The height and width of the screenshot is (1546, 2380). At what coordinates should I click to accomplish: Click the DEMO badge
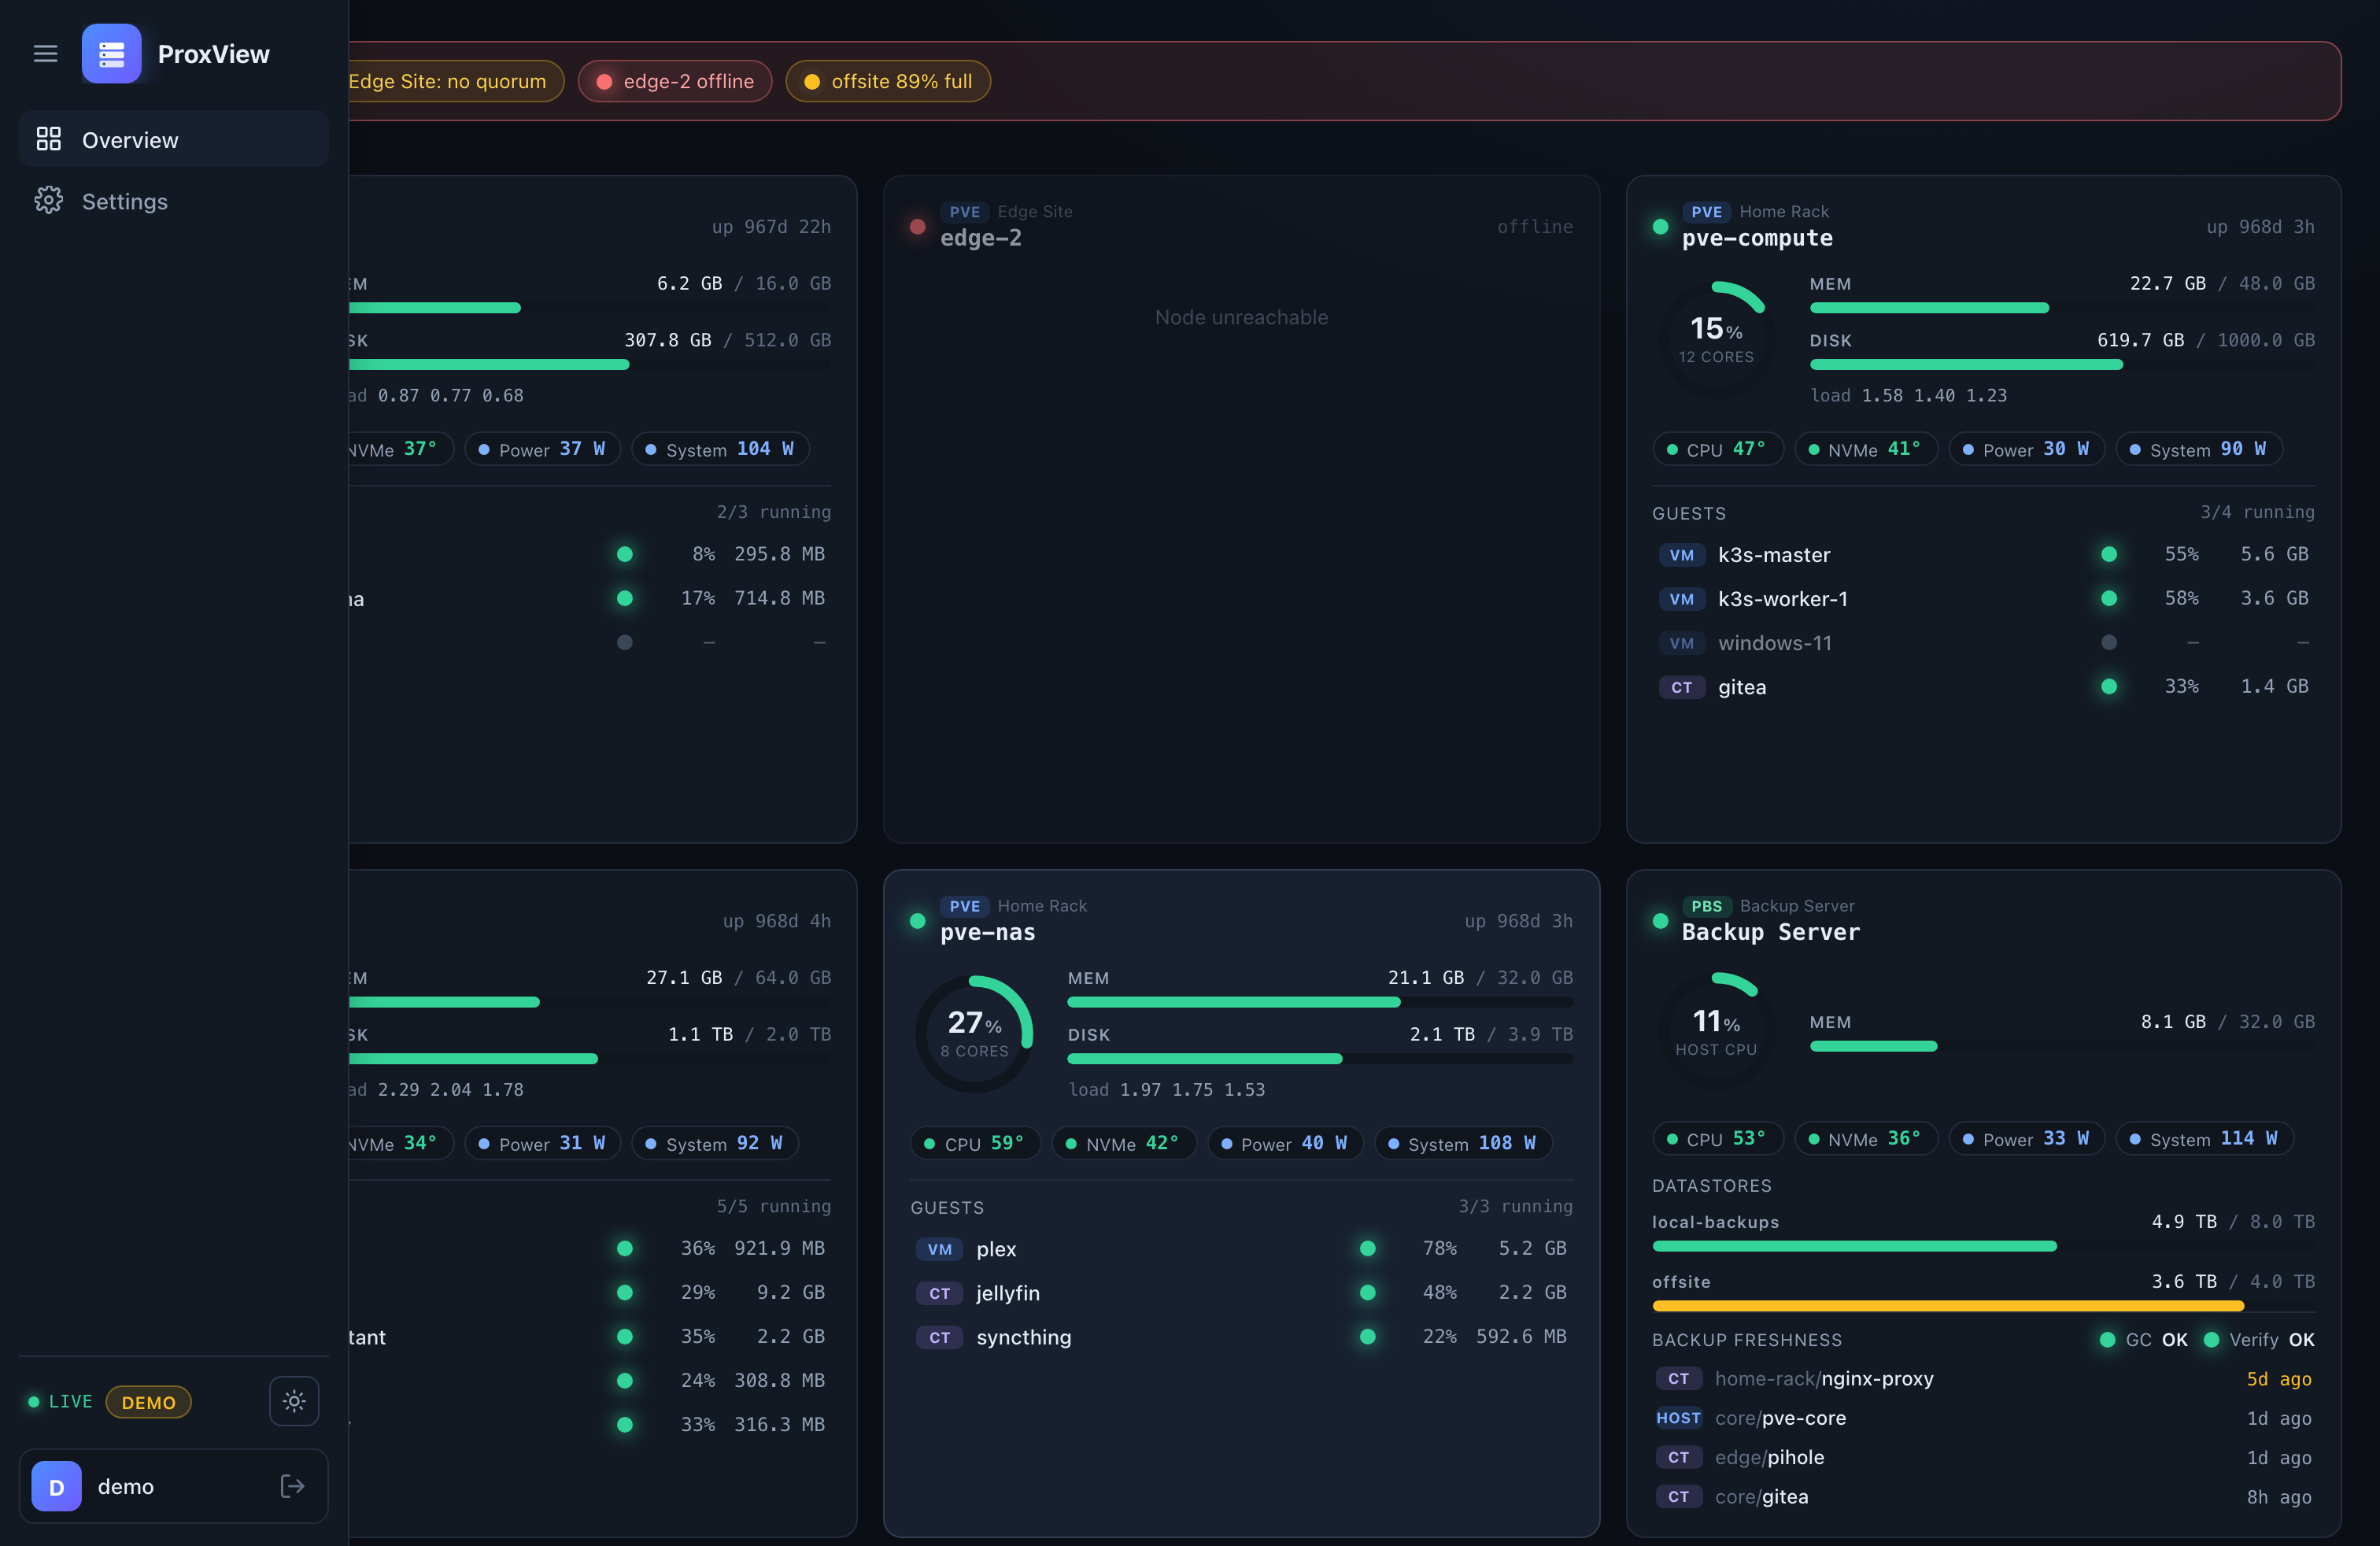pos(148,1402)
